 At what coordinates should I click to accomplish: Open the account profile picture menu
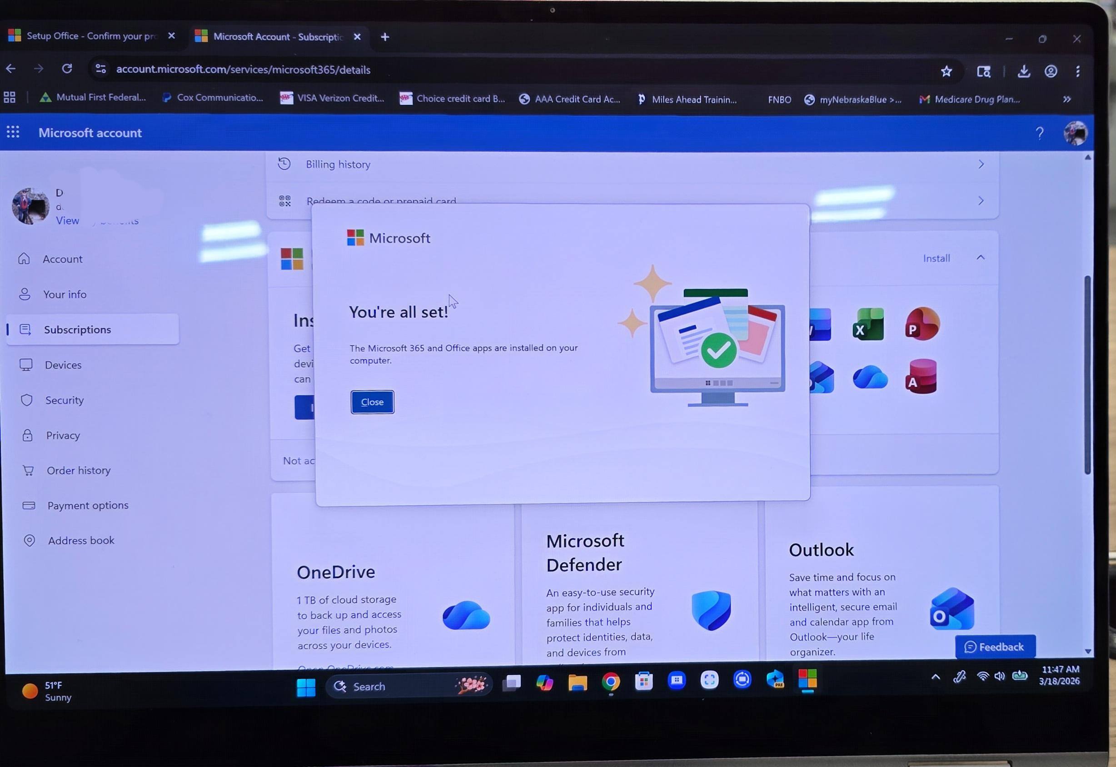tap(1075, 133)
